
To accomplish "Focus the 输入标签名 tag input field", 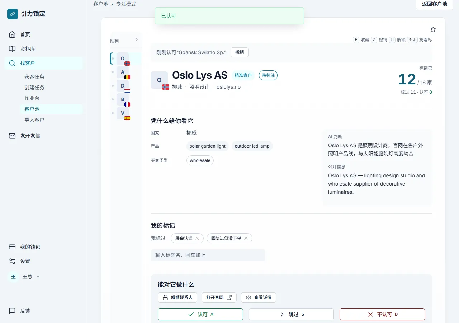I will pyautogui.click(x=208, y=255).
